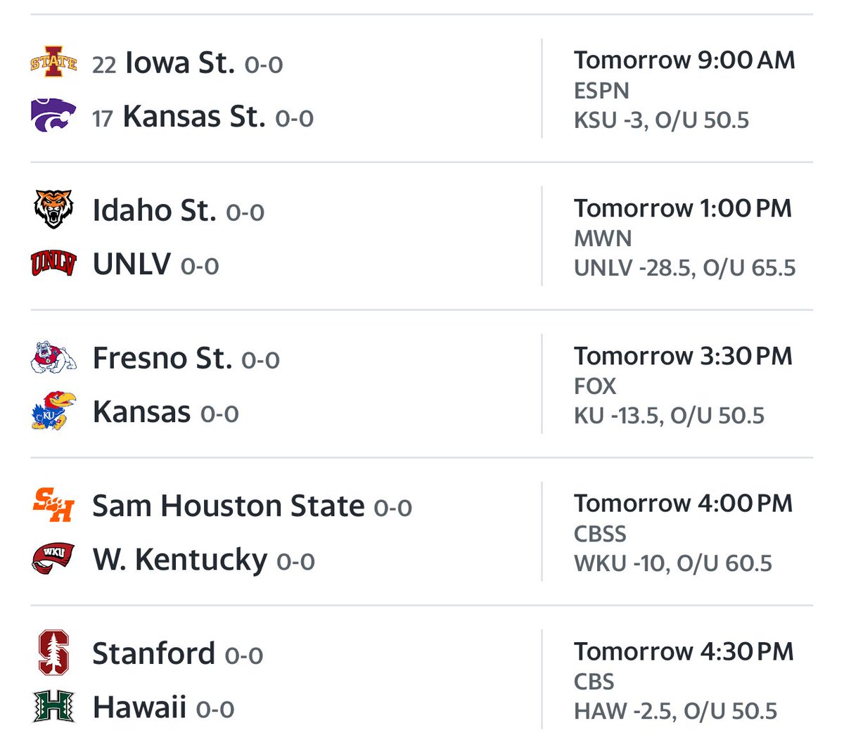844x749 pixels.
Task: Tap the Kansas Jayhawks logo
Action: pos(53,411)
